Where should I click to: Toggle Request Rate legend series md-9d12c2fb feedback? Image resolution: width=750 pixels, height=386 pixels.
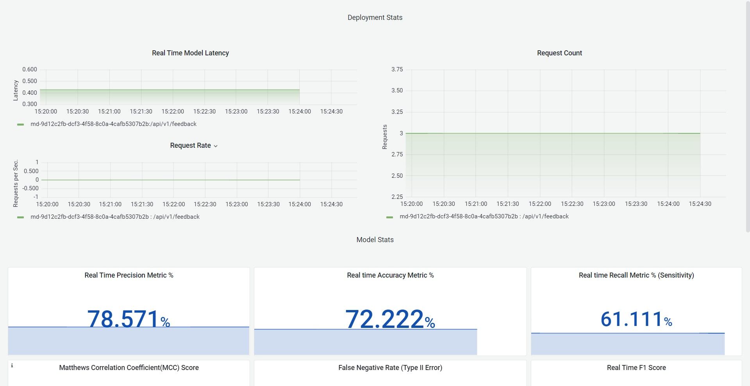(115, 217)
